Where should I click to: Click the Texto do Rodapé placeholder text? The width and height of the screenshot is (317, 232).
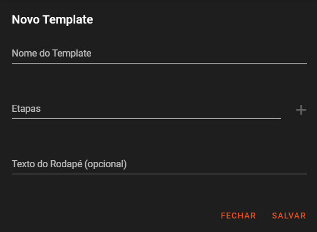tap(69, 164)
